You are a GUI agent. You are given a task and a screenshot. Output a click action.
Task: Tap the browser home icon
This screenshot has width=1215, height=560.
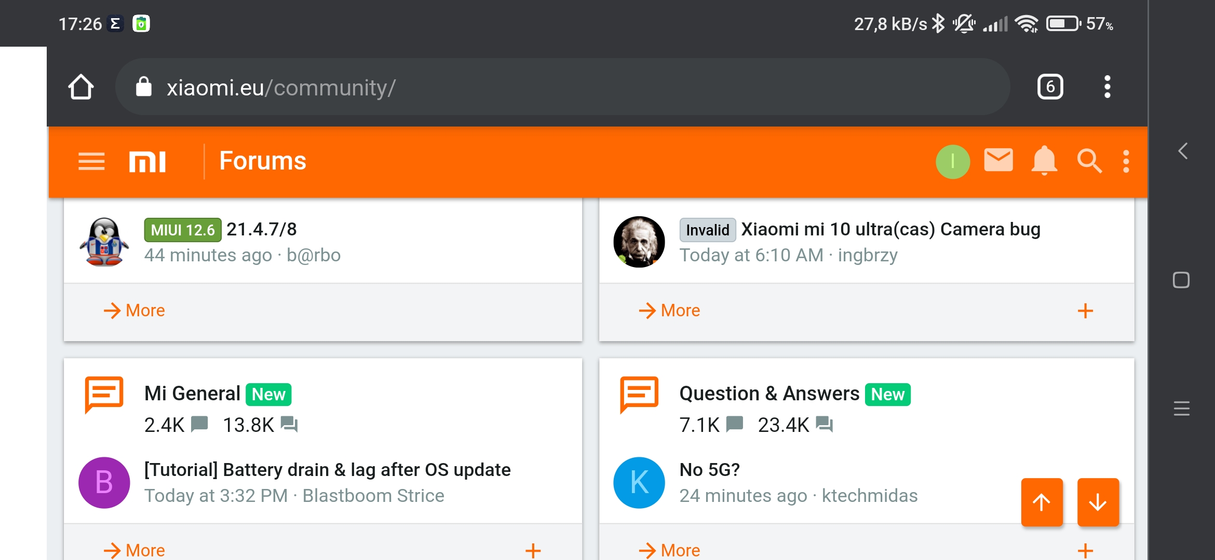[81, 87]
